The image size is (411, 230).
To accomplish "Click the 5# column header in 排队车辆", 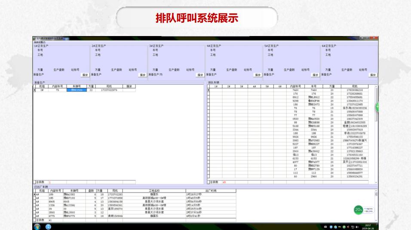I will 267,86.
